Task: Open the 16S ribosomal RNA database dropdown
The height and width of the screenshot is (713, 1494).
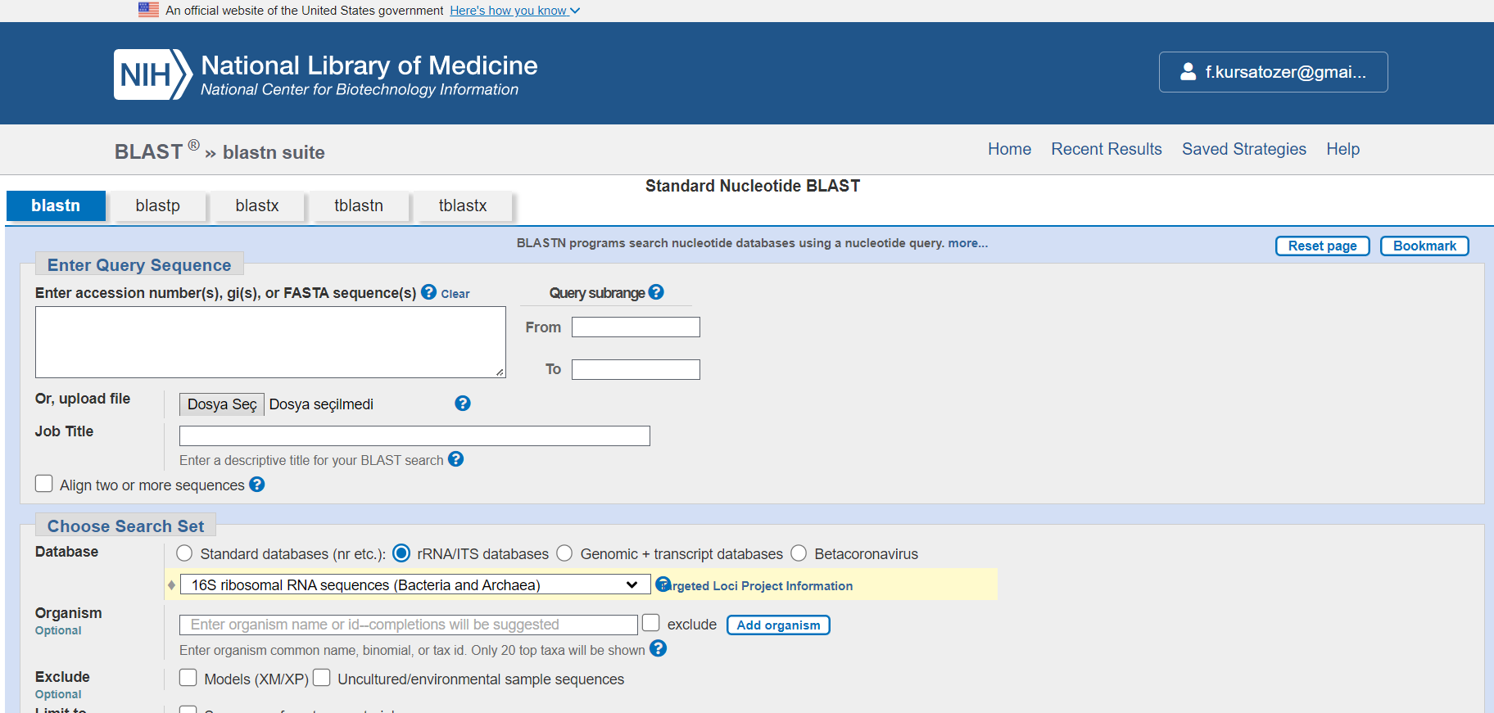Action: point(415,584)
